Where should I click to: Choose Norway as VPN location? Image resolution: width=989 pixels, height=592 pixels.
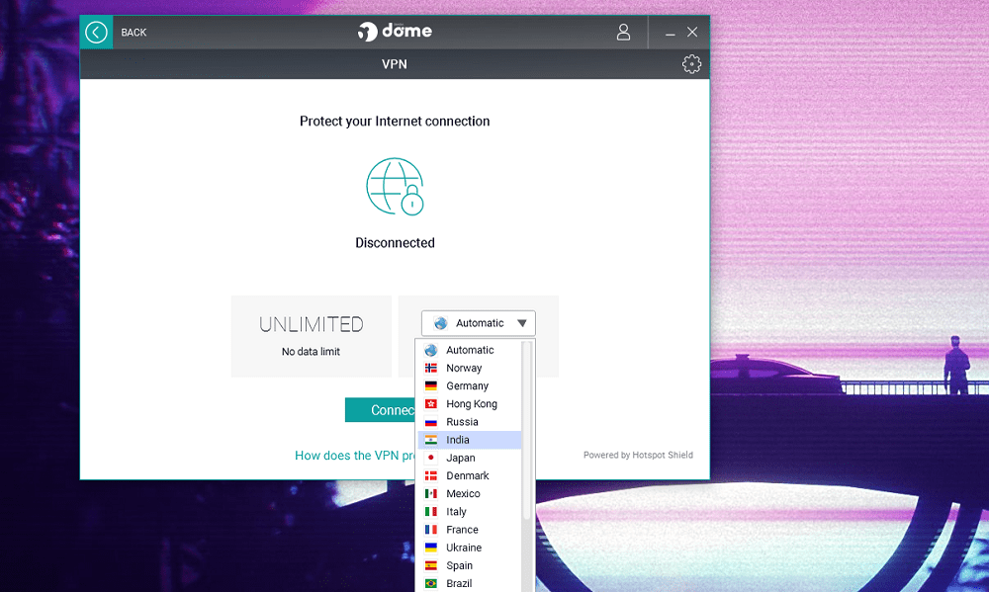coord(469,368)
